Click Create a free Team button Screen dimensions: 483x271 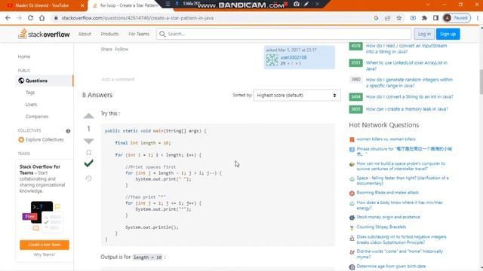pos(45,245)
